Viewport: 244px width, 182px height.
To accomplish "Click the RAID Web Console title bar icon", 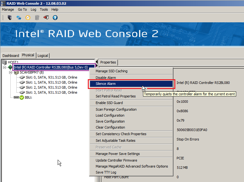I will click(3, 3).
